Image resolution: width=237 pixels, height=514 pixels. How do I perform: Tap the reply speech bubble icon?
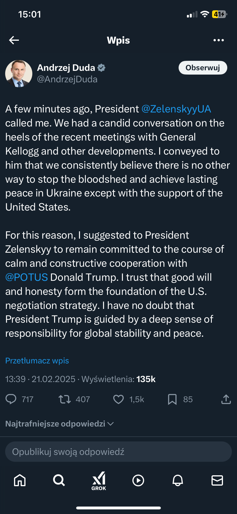pyautogui.click(x=11, y=399)
